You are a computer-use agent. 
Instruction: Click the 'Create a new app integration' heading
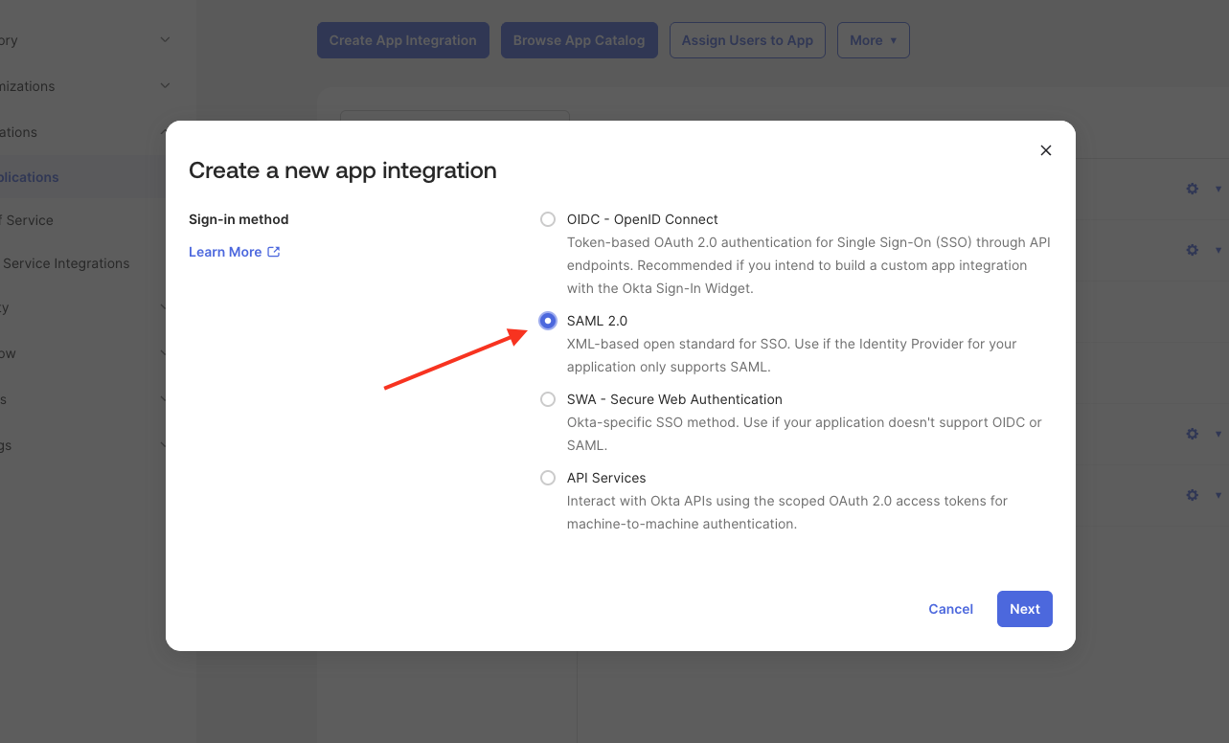pyautogui.click(x=343, y=170)
